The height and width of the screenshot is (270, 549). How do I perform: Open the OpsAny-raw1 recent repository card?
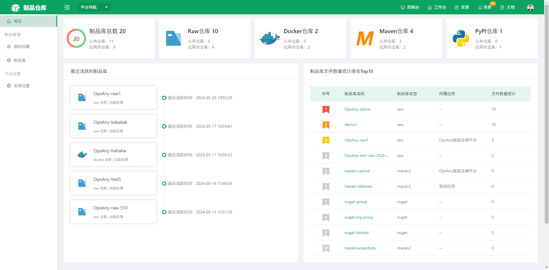[x=114, y=97]
